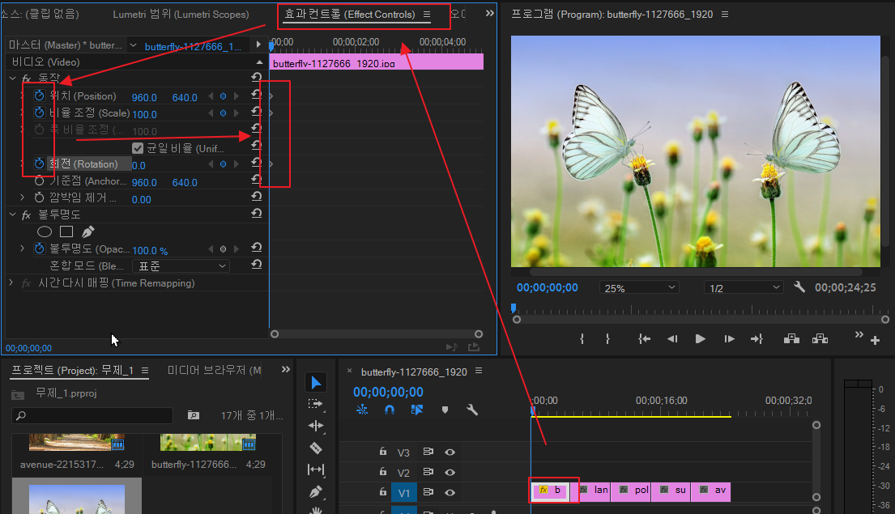Click the Lift button
This screenshot has width=895, height=514.
click(791, 339)
